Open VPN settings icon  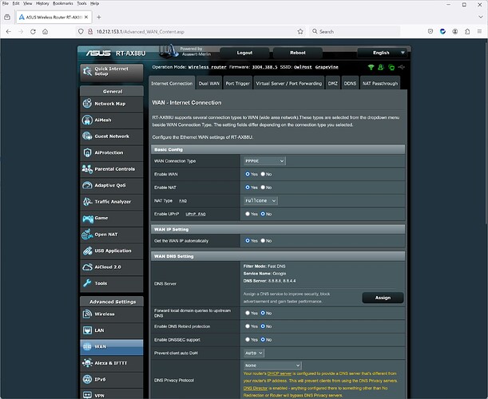coord(87,395)
